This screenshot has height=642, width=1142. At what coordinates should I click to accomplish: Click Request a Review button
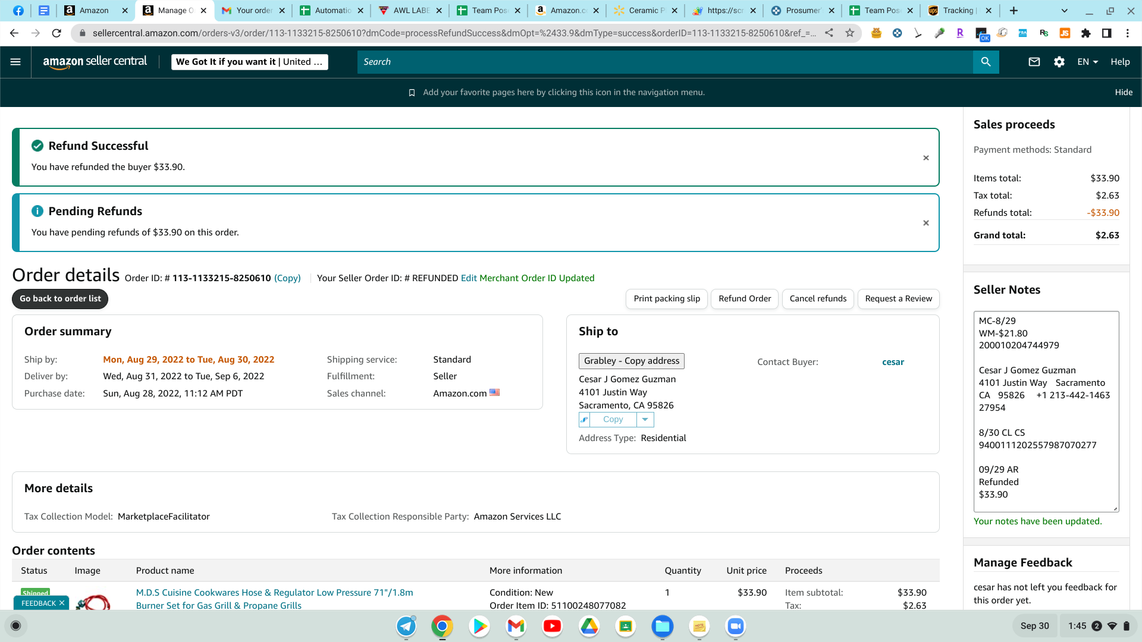tap(898, 299)
